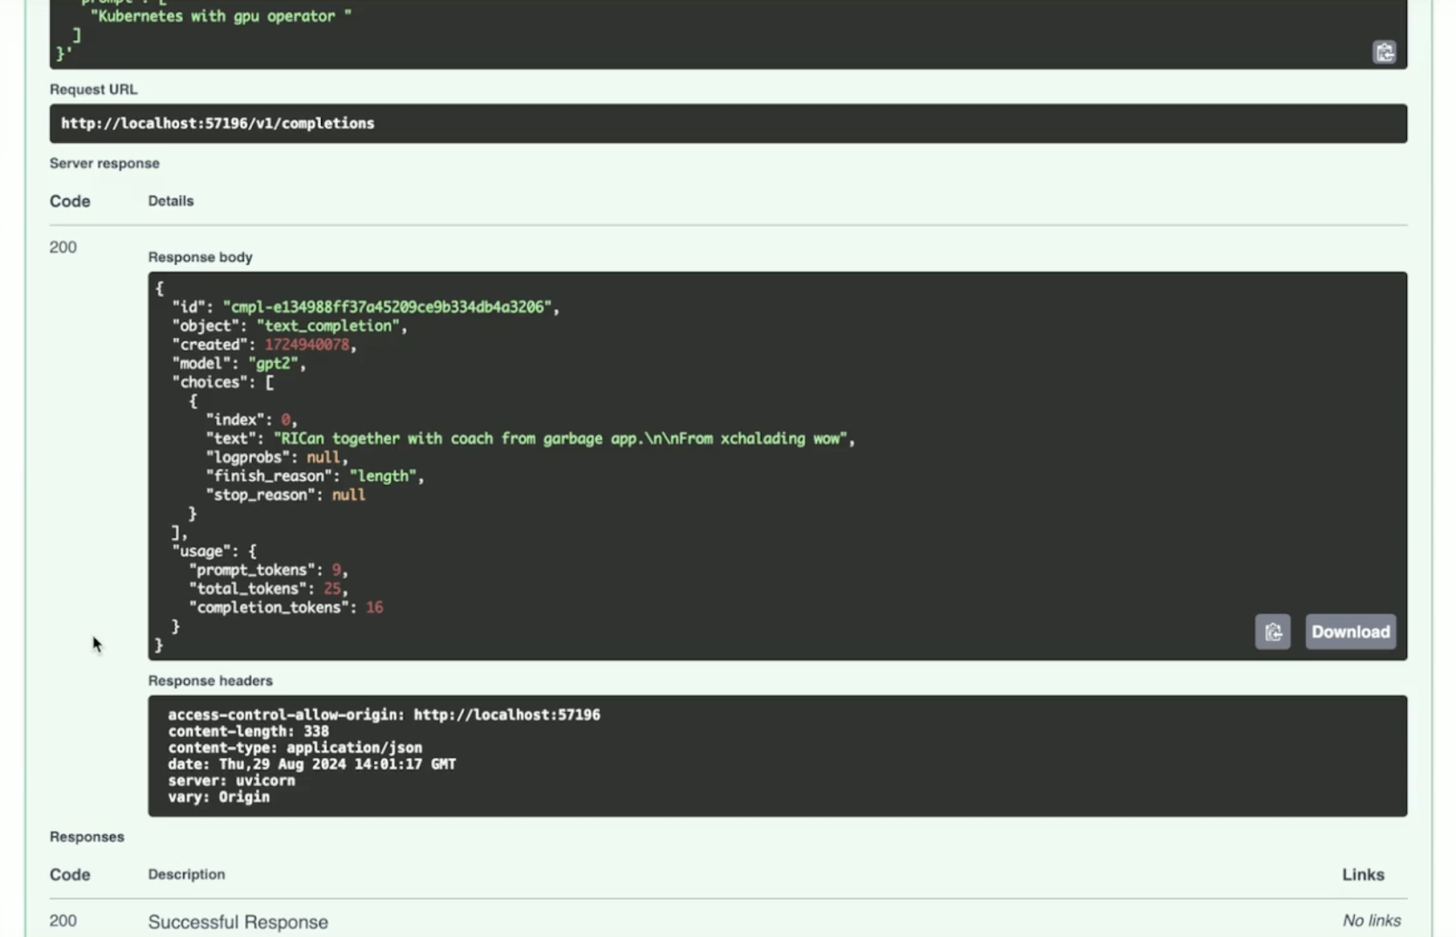Click the "Description" column header

(x=187, y=874)
